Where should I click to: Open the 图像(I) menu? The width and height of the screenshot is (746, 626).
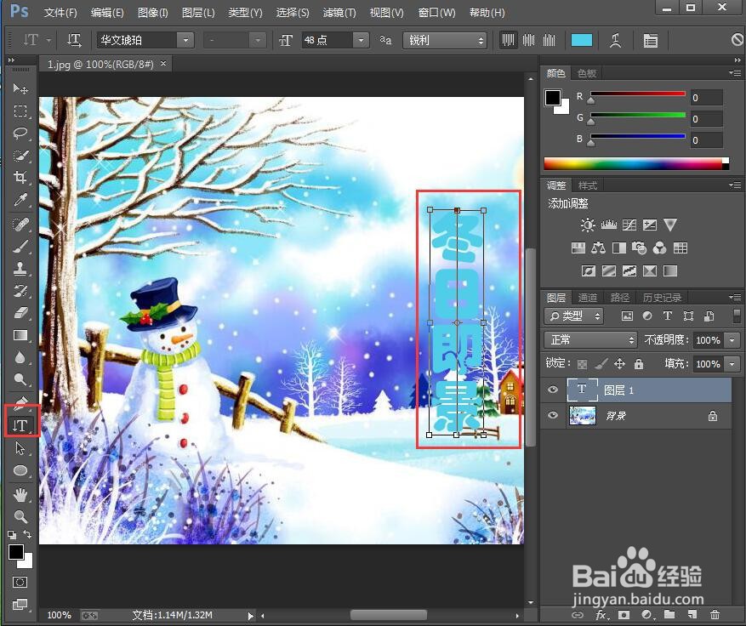[x=153, y=13]
